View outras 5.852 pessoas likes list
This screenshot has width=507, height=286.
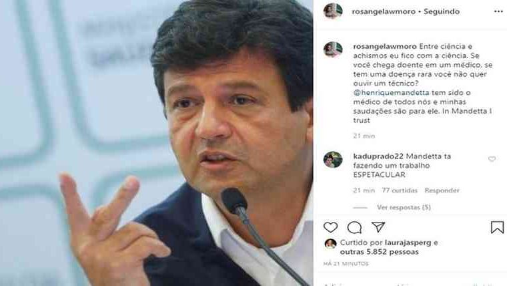380,252
